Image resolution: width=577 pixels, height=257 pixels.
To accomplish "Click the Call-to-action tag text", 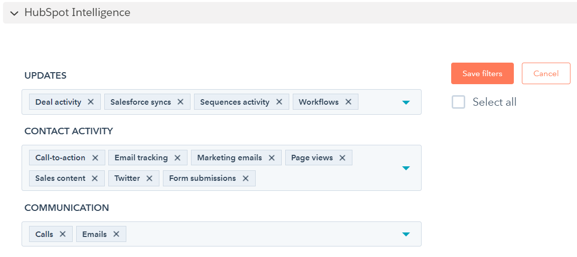I will click(60, 158).
